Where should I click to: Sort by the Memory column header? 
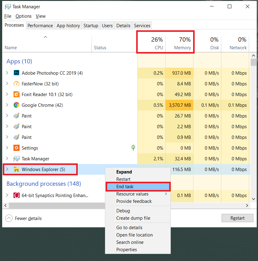[179, 44]
